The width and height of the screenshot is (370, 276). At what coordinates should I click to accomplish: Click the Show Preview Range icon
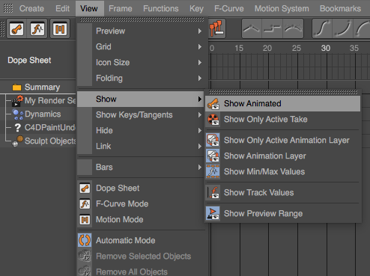[x=213, y=213]
